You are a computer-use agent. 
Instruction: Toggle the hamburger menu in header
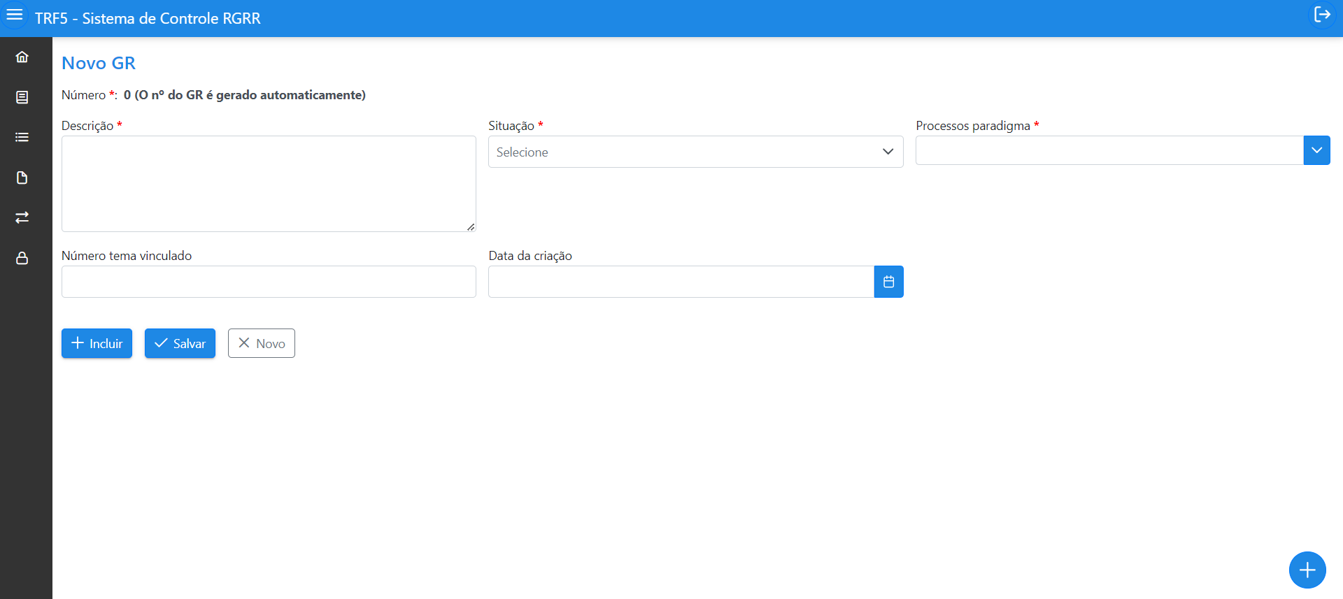[x=15, y=15]
